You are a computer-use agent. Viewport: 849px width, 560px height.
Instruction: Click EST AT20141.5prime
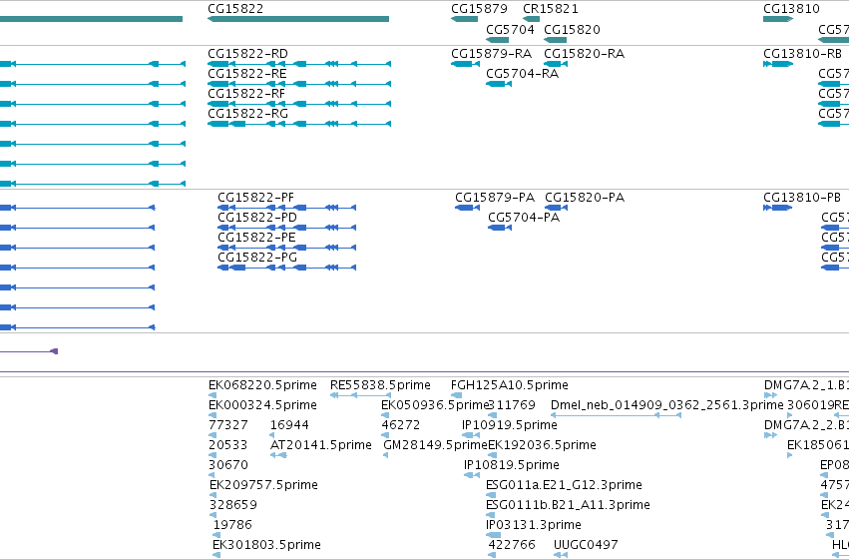(321, 445)
